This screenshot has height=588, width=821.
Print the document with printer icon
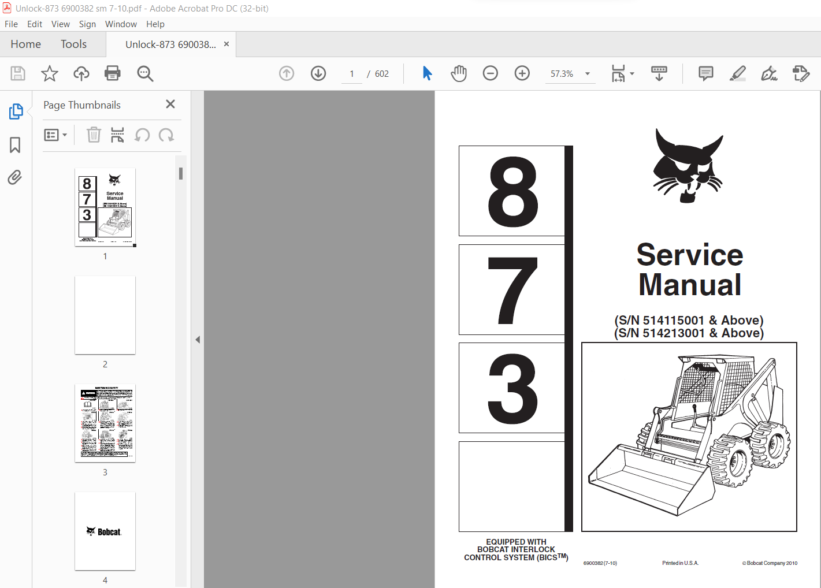coord(113,73)
